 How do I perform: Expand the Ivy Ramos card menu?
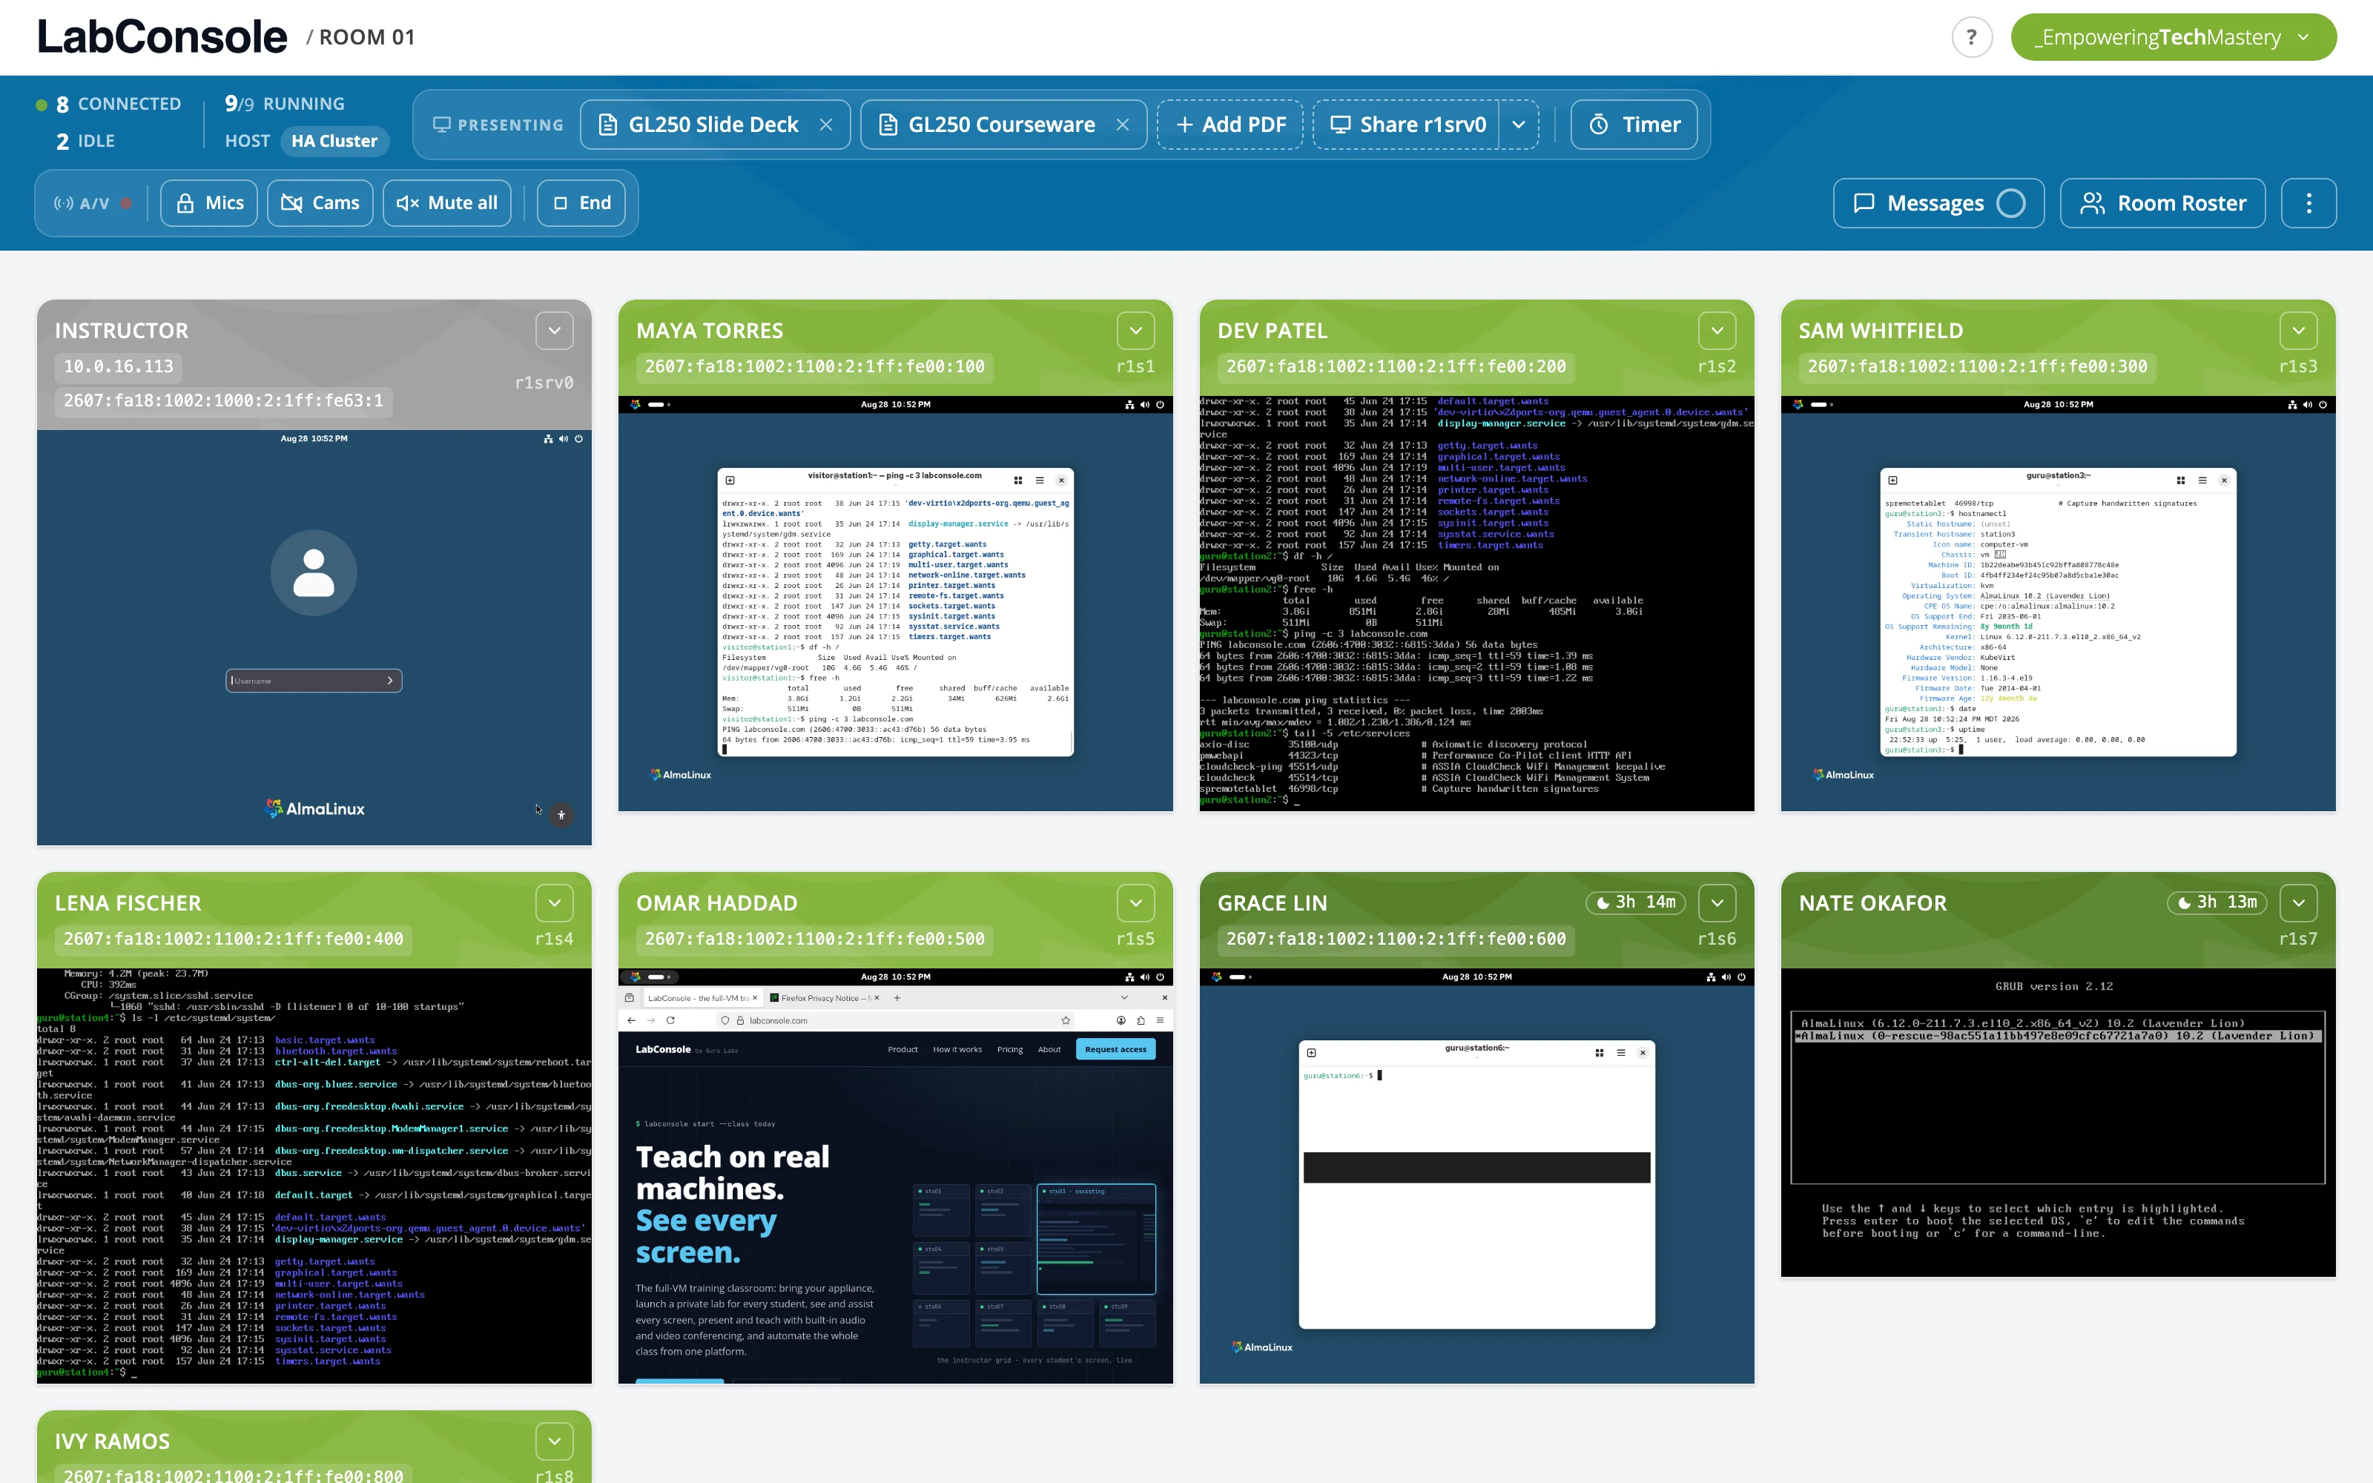pos(554,1441)
